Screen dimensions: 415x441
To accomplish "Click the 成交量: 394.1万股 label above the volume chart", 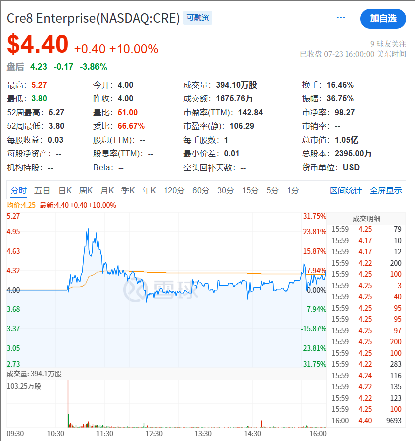I will click(x=34, y=374).
